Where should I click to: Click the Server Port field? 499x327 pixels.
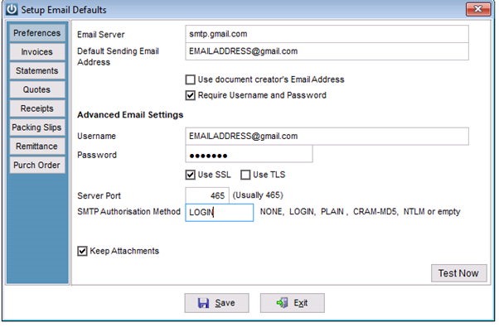[x=207, y=195]
